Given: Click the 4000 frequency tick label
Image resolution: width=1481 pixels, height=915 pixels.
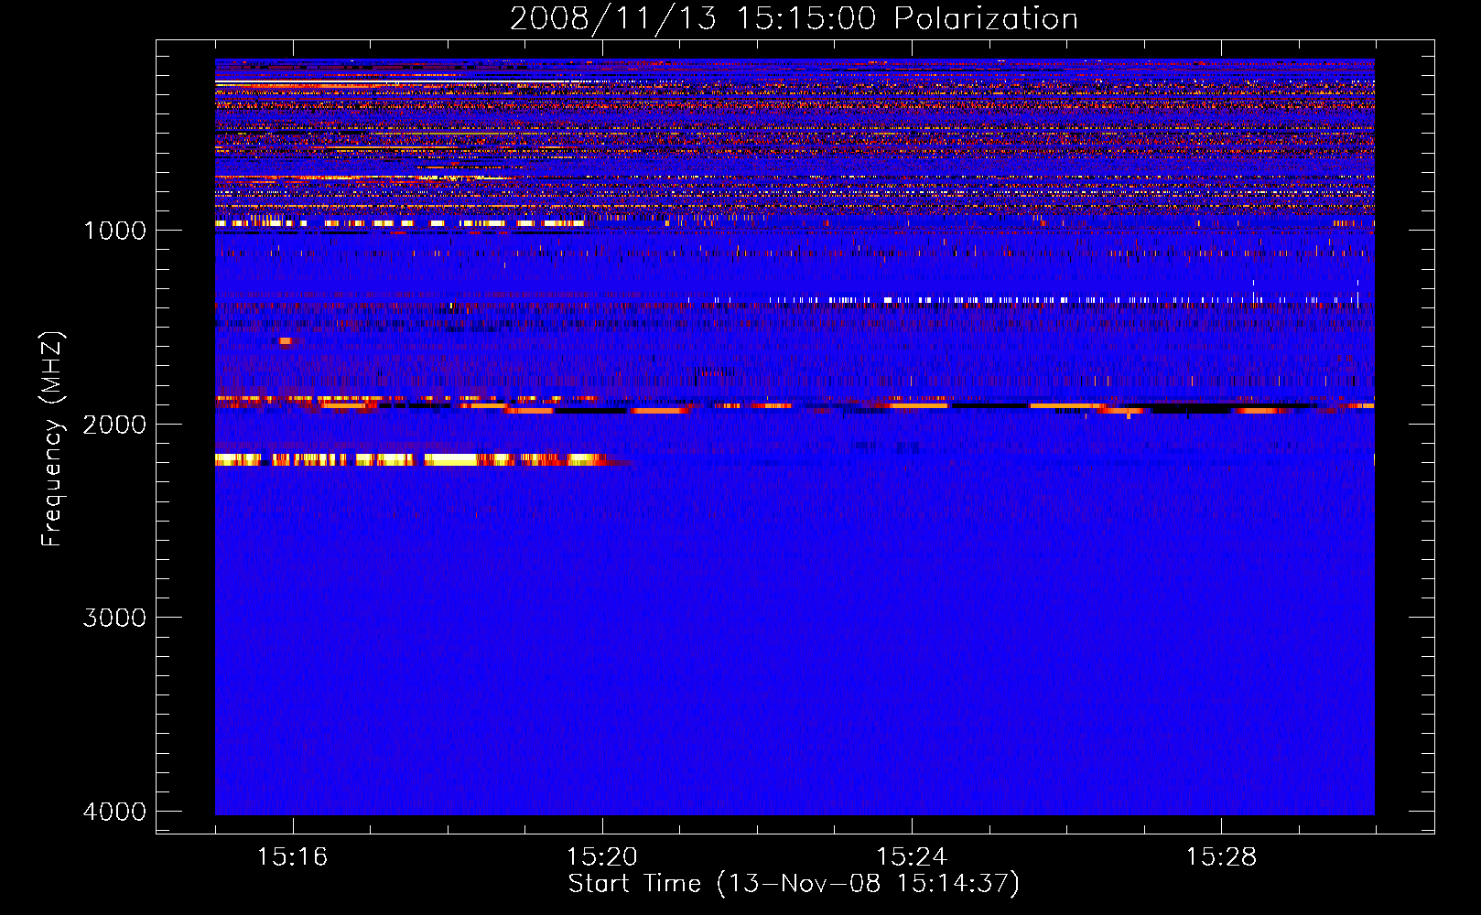Looking at the screenshot, I should coord(114,812).
